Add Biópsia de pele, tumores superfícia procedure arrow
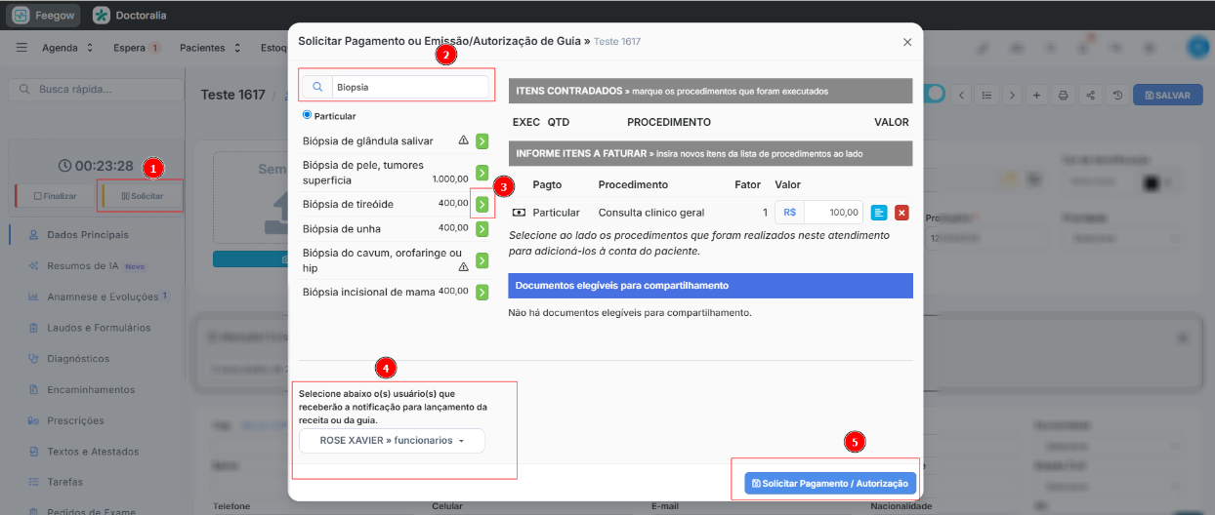Image resolution: width=1215 pixels, height=515 pixels. (x=482, y=173)
